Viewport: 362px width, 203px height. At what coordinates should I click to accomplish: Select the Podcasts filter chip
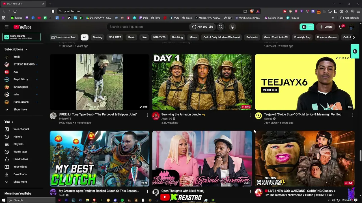(x=252, y=37)
